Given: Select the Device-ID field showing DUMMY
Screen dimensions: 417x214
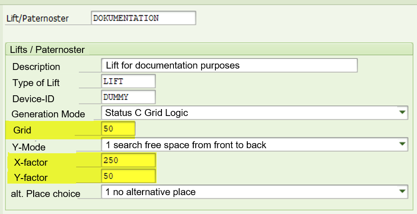Looking at the screenshot, I should point(128,97).
